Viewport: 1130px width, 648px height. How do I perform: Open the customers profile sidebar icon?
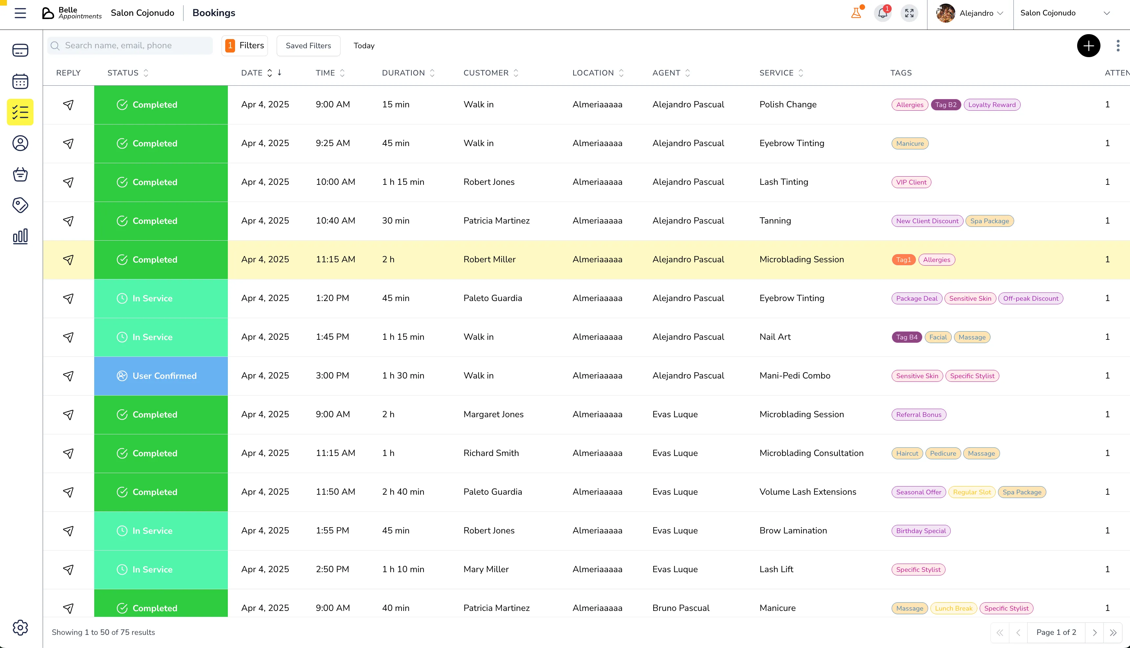pyautogui.click(x=20, y=143)
